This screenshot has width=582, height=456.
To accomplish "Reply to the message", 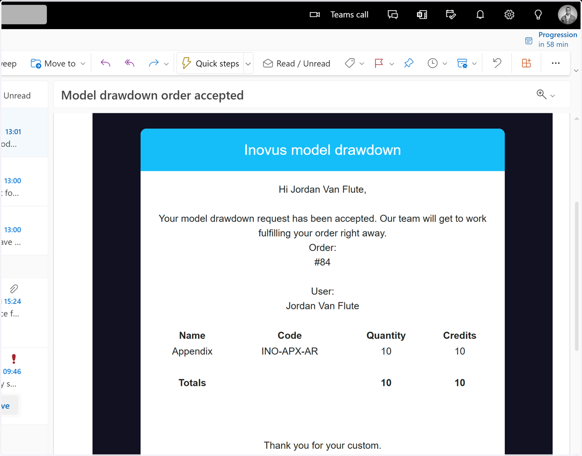I will tap(106, 63).
